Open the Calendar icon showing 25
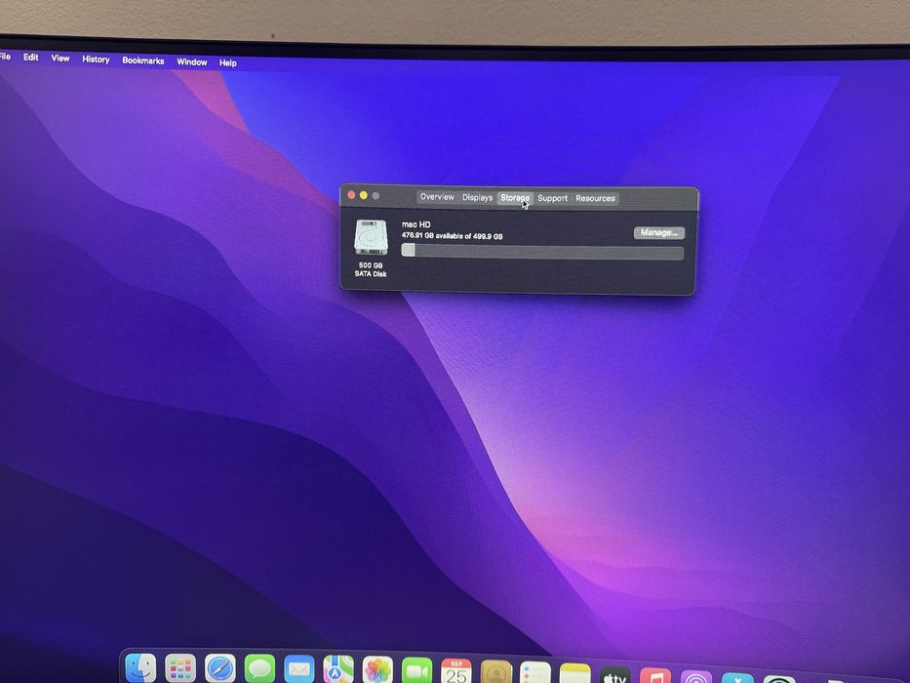 coord(456,671)
